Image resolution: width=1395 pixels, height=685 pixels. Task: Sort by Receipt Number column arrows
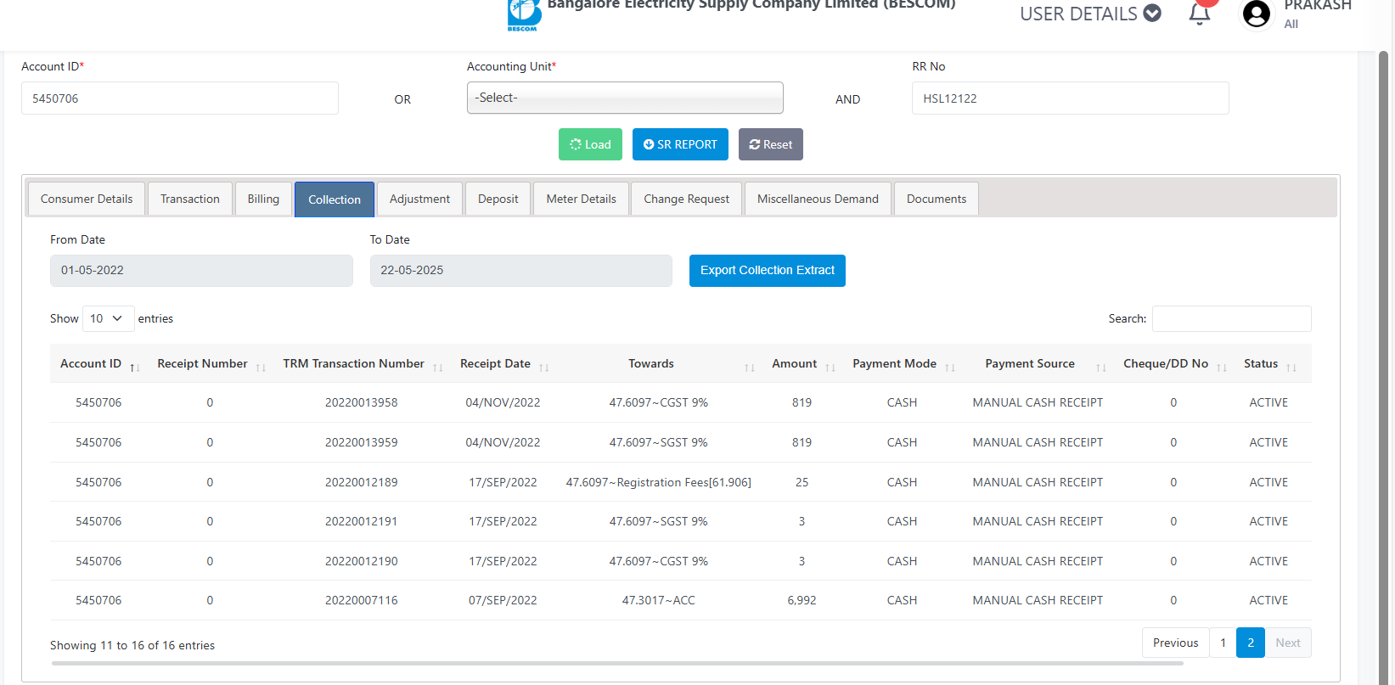(261, 368)
